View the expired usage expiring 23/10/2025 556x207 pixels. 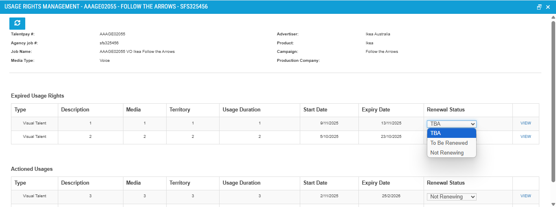coord(525,137)
